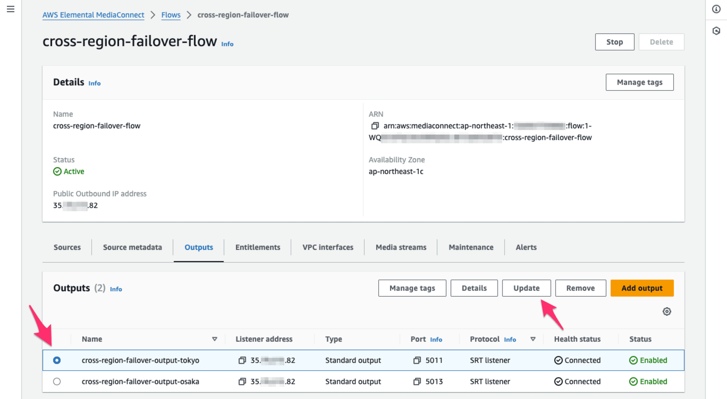Image resolution: width=727 pixels, height=399 pixels.
Task: Open the Outputs tab
Action: [199, 247]
